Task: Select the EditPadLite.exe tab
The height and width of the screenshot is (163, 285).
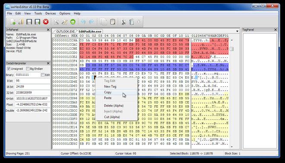Action: click(x=90, y=31)
